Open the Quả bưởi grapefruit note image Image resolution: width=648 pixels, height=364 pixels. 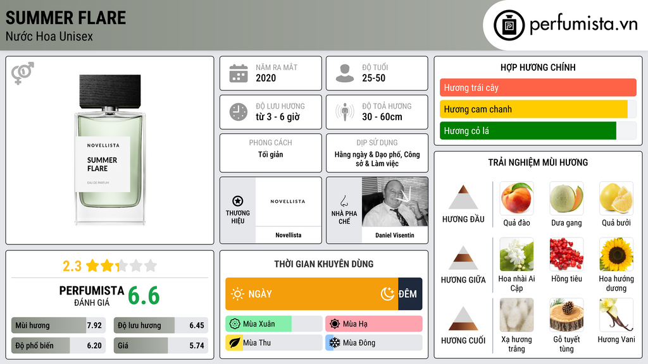(616, 198)
